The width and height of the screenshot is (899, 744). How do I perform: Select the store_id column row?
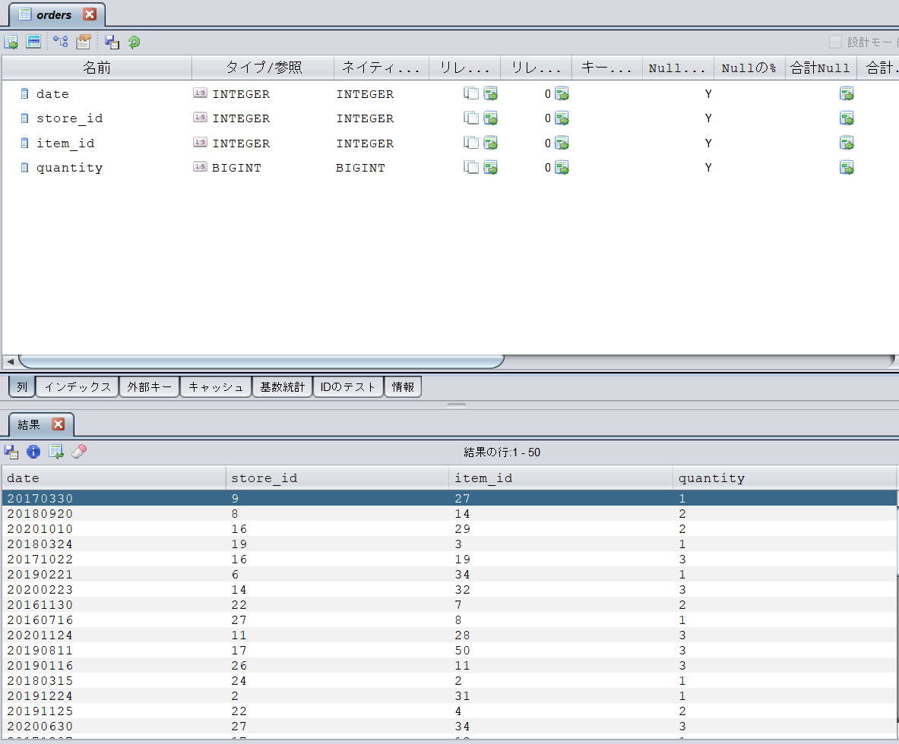(x=450, y=118)
